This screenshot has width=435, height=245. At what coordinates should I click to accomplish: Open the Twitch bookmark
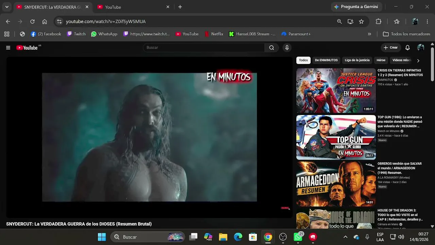click(76, 34)
